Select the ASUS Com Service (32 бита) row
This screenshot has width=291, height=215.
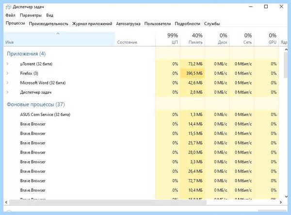(141, 115)
